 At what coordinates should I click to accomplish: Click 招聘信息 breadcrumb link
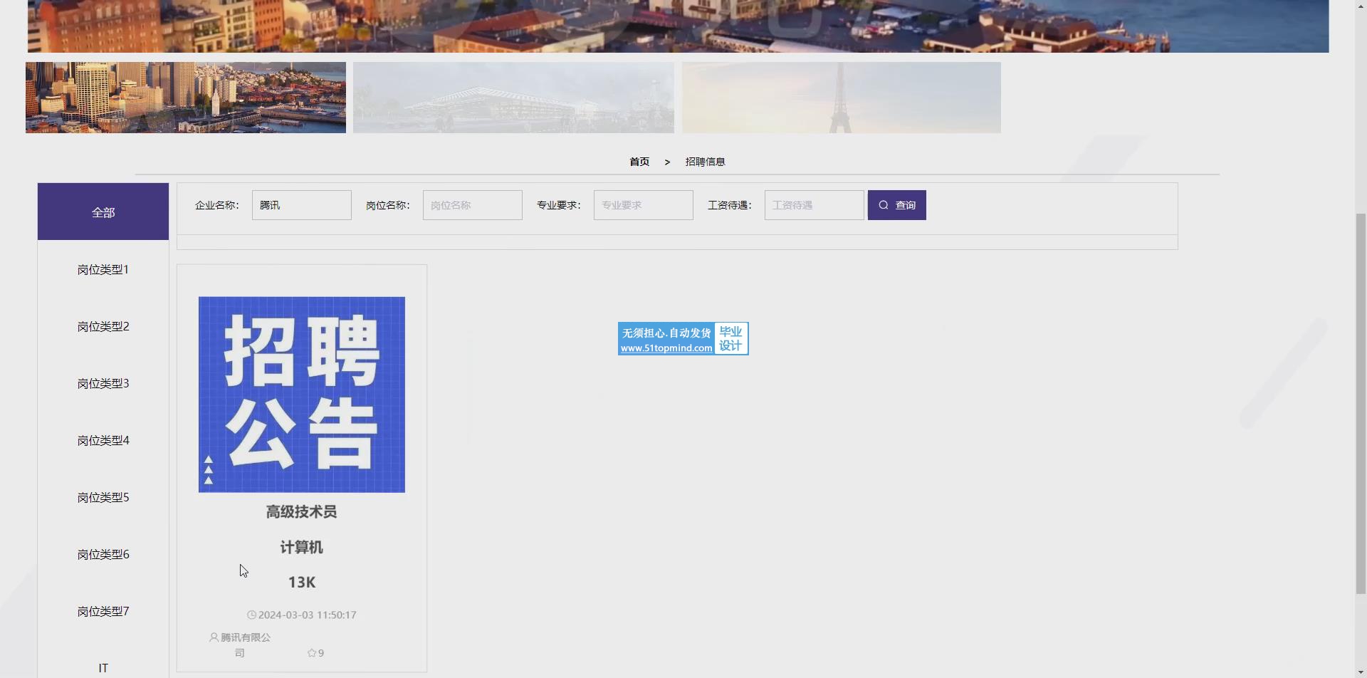pyautogui.click(x=705, y=162)
